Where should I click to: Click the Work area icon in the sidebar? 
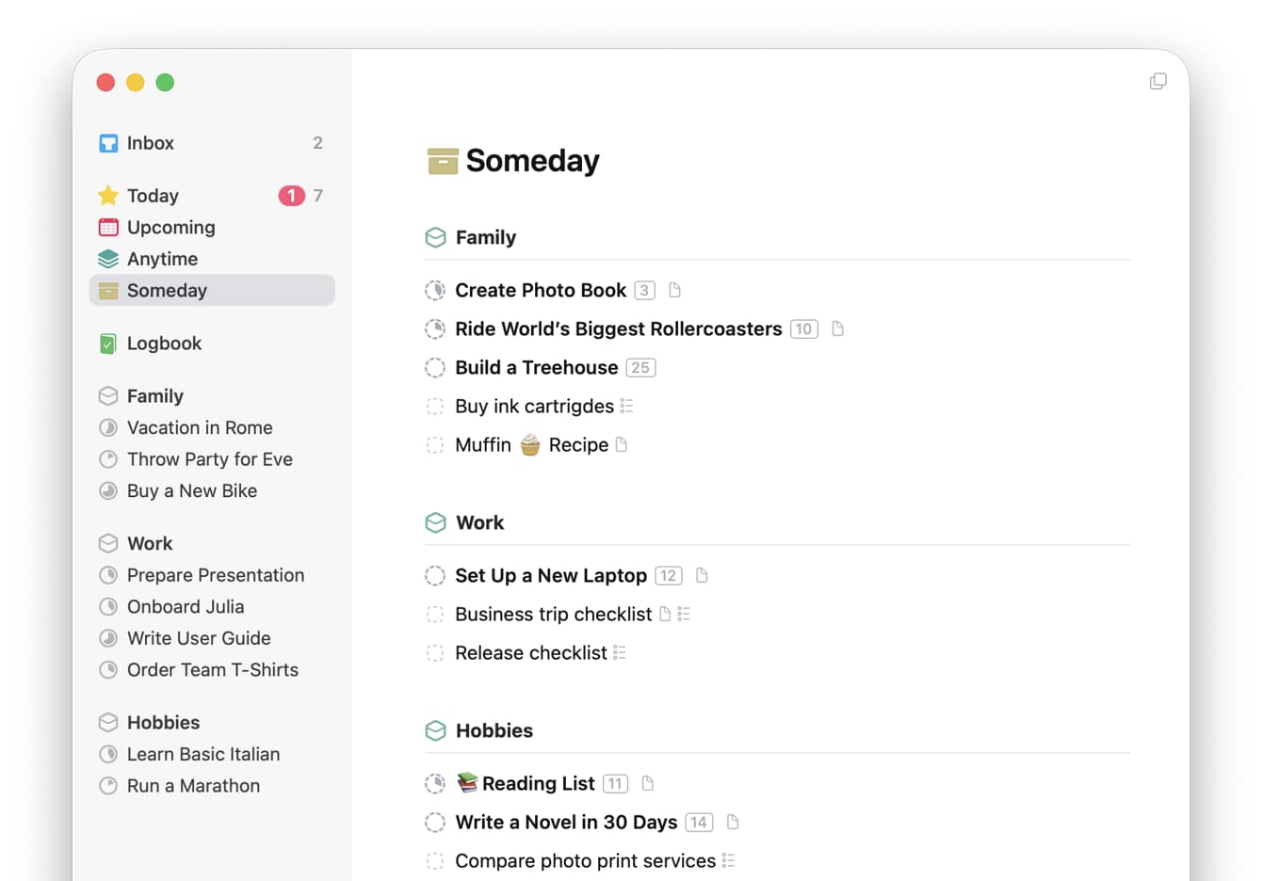click(107, 543)
